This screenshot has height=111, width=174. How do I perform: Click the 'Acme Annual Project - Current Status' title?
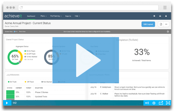click(x=28, y=23)
